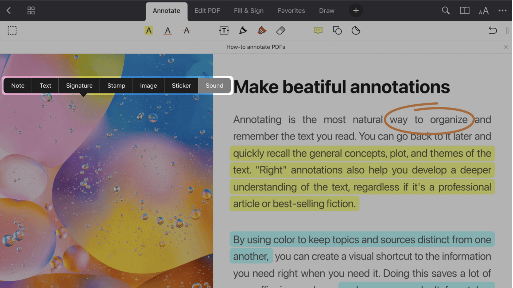
Task: Choose Stamp from the annotation popover
Action: pyautogui.click(x=116, y=86)
